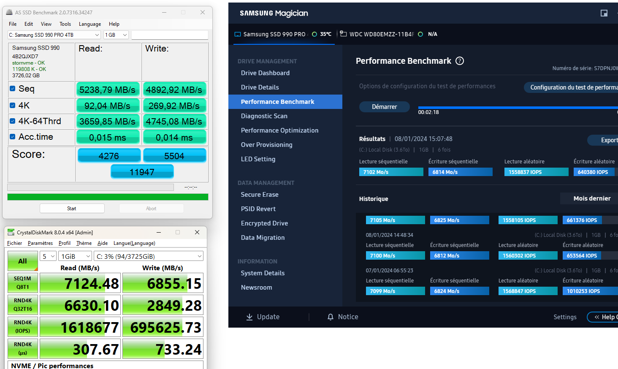Toggle the 4K-64Thrd test checkbox
The width and height of the screenshot is (618, 369).
(x=13, y=121)
